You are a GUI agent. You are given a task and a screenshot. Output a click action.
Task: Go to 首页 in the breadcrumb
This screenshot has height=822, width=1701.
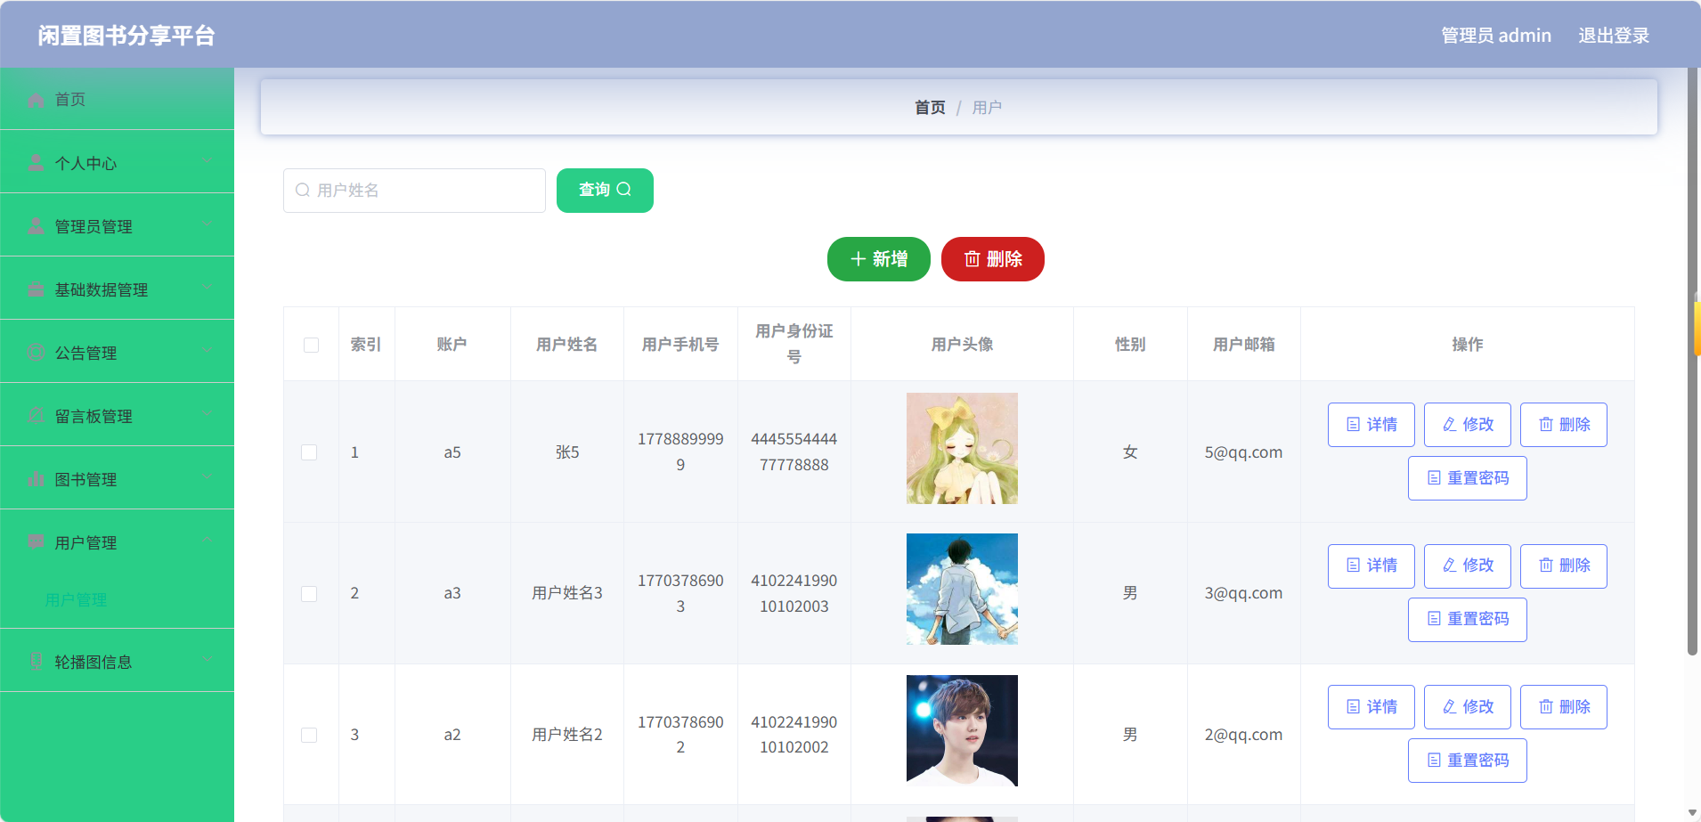pos(930,108)
